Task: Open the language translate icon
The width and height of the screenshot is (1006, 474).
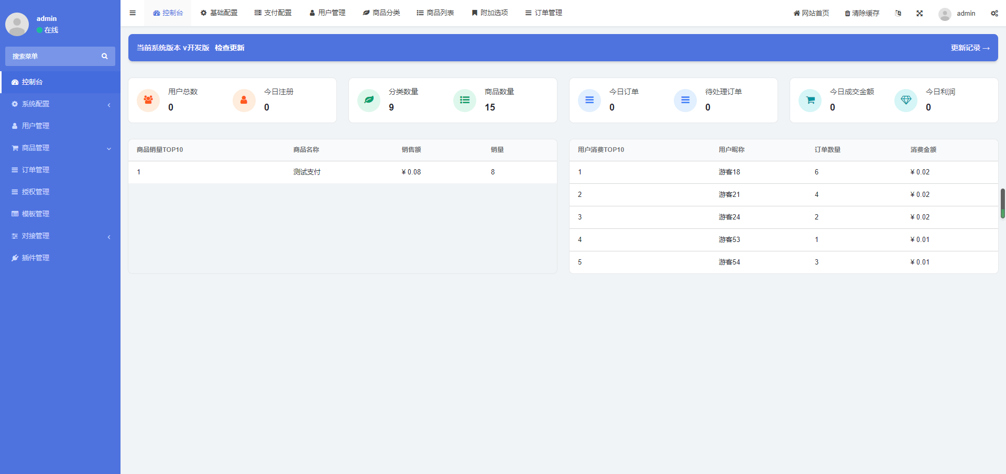Action: (898, 13)
